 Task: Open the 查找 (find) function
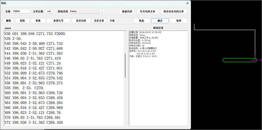(x=22, y=21)
